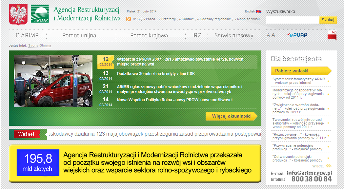
Task: Open Różnicowanie kolejność przysługiwania pomocy 2011 link
Action: point(299,136)
